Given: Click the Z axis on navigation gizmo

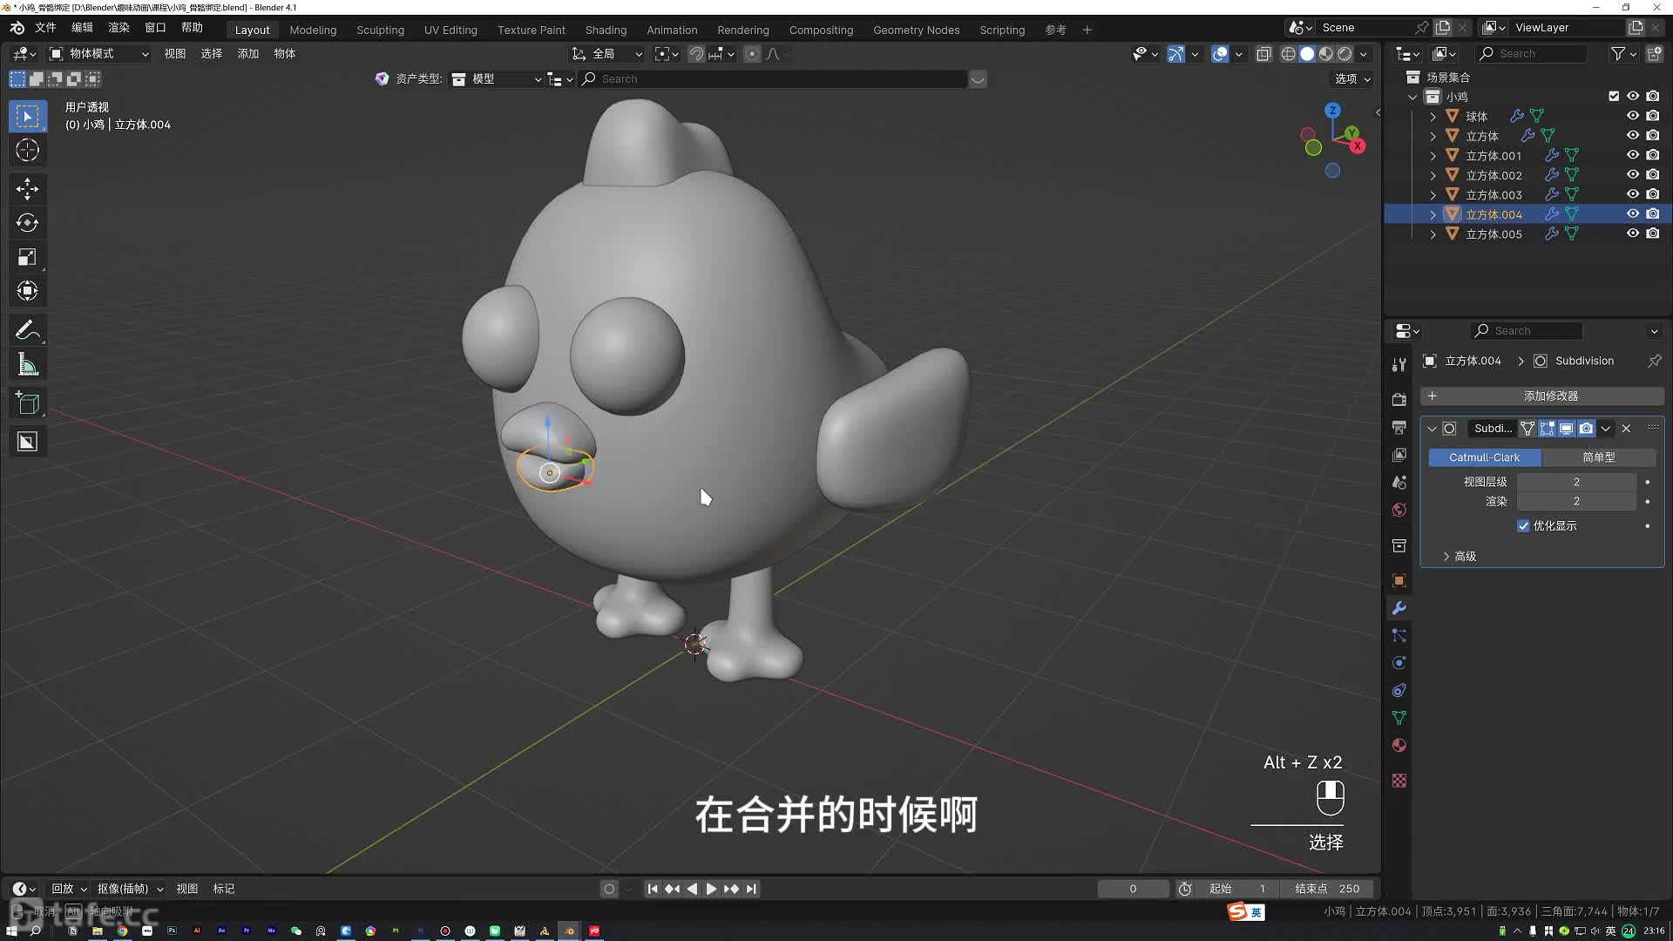Looking at the screenshot, I should (1332, 111).
